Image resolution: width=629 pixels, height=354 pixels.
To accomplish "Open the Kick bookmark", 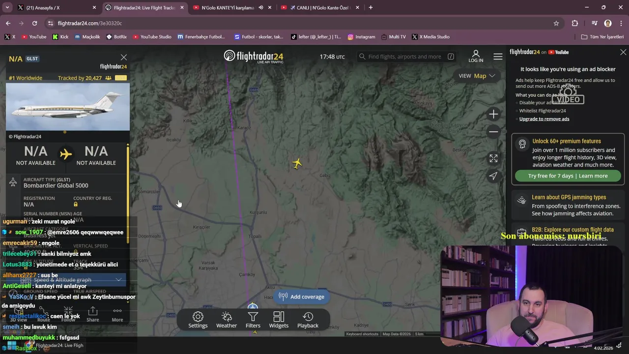I will pos(60,37).
